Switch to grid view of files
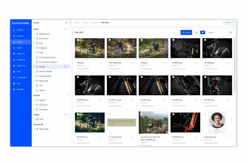The width and height of the screenshot is (247, 165). coord(202,32)
